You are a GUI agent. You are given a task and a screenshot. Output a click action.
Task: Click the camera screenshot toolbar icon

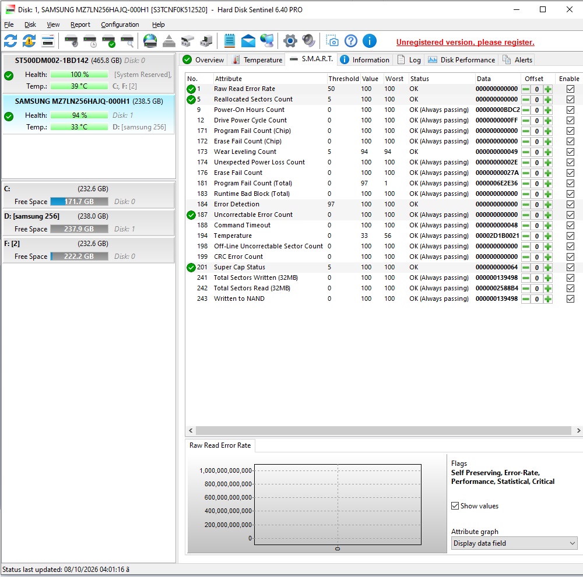pyautogui.click(x=332, y=41)
